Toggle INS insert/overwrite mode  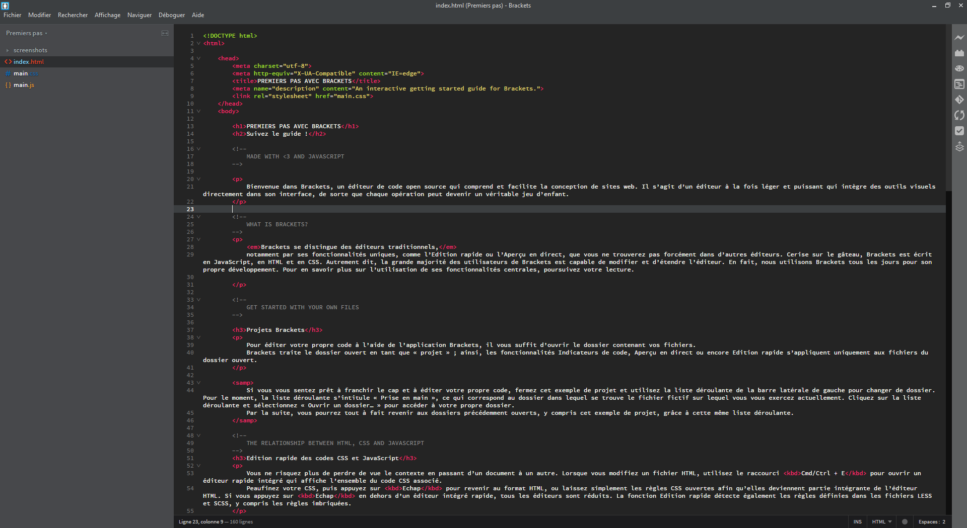pos(857,521)
